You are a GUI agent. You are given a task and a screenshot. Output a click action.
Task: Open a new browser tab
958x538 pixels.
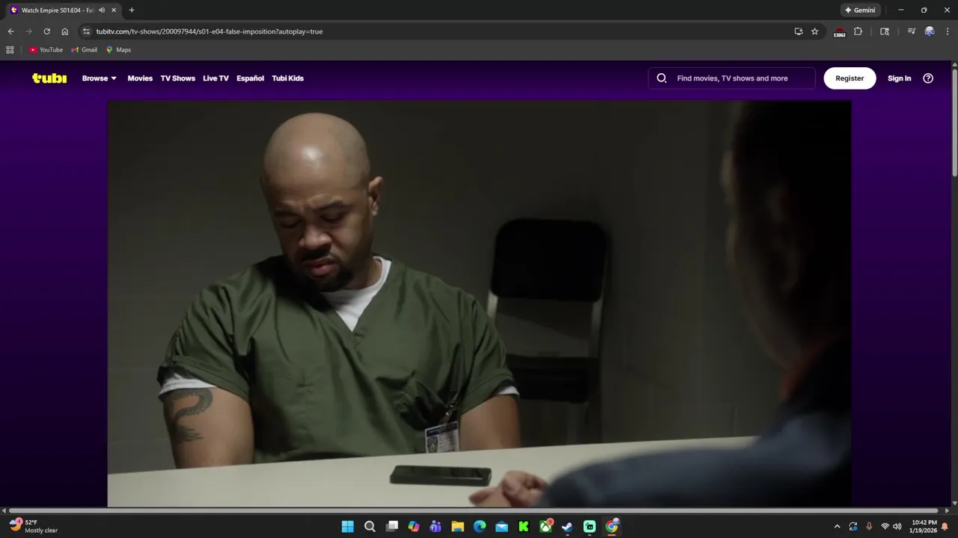(132, 10)
